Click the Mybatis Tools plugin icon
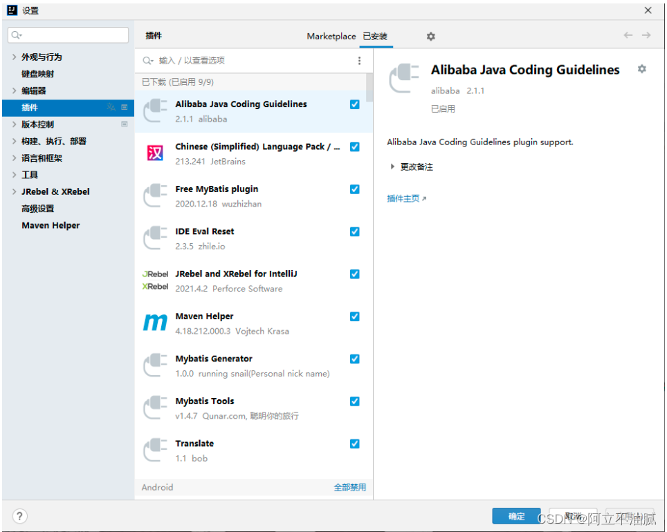This screenshot has height=532, width=667. tap(155, 408)
